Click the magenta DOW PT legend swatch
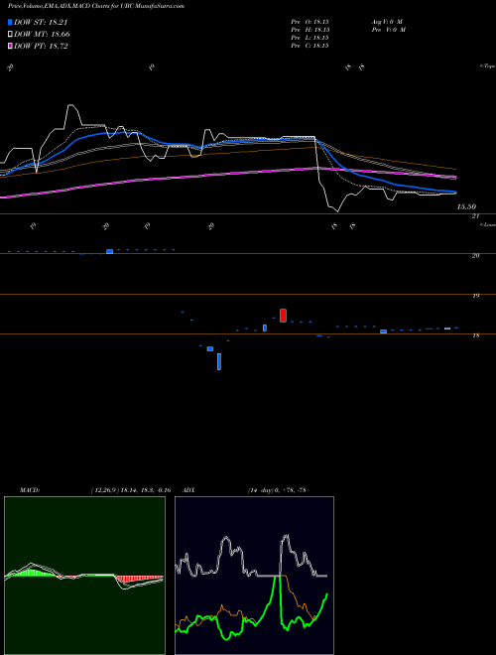The height and width of the screenshot is (655, 496). point(10,46)
